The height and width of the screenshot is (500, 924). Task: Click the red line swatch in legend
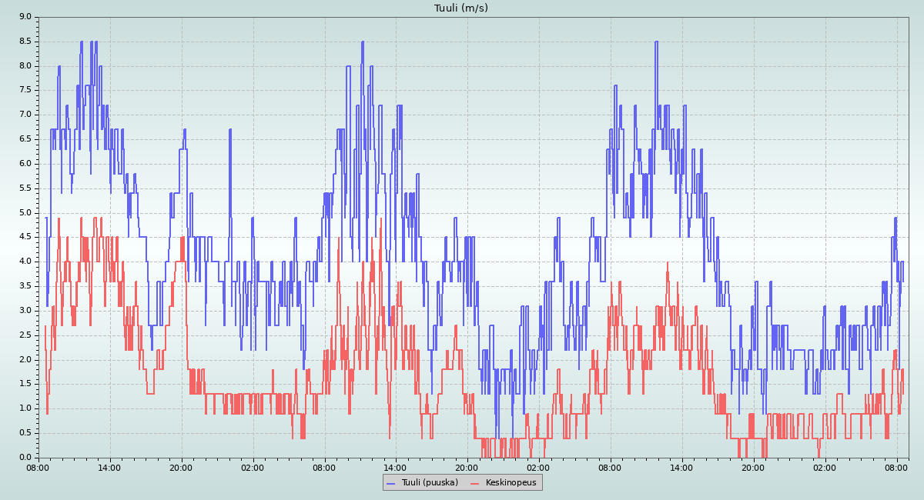pyautogui.click(x=475, y=482)
